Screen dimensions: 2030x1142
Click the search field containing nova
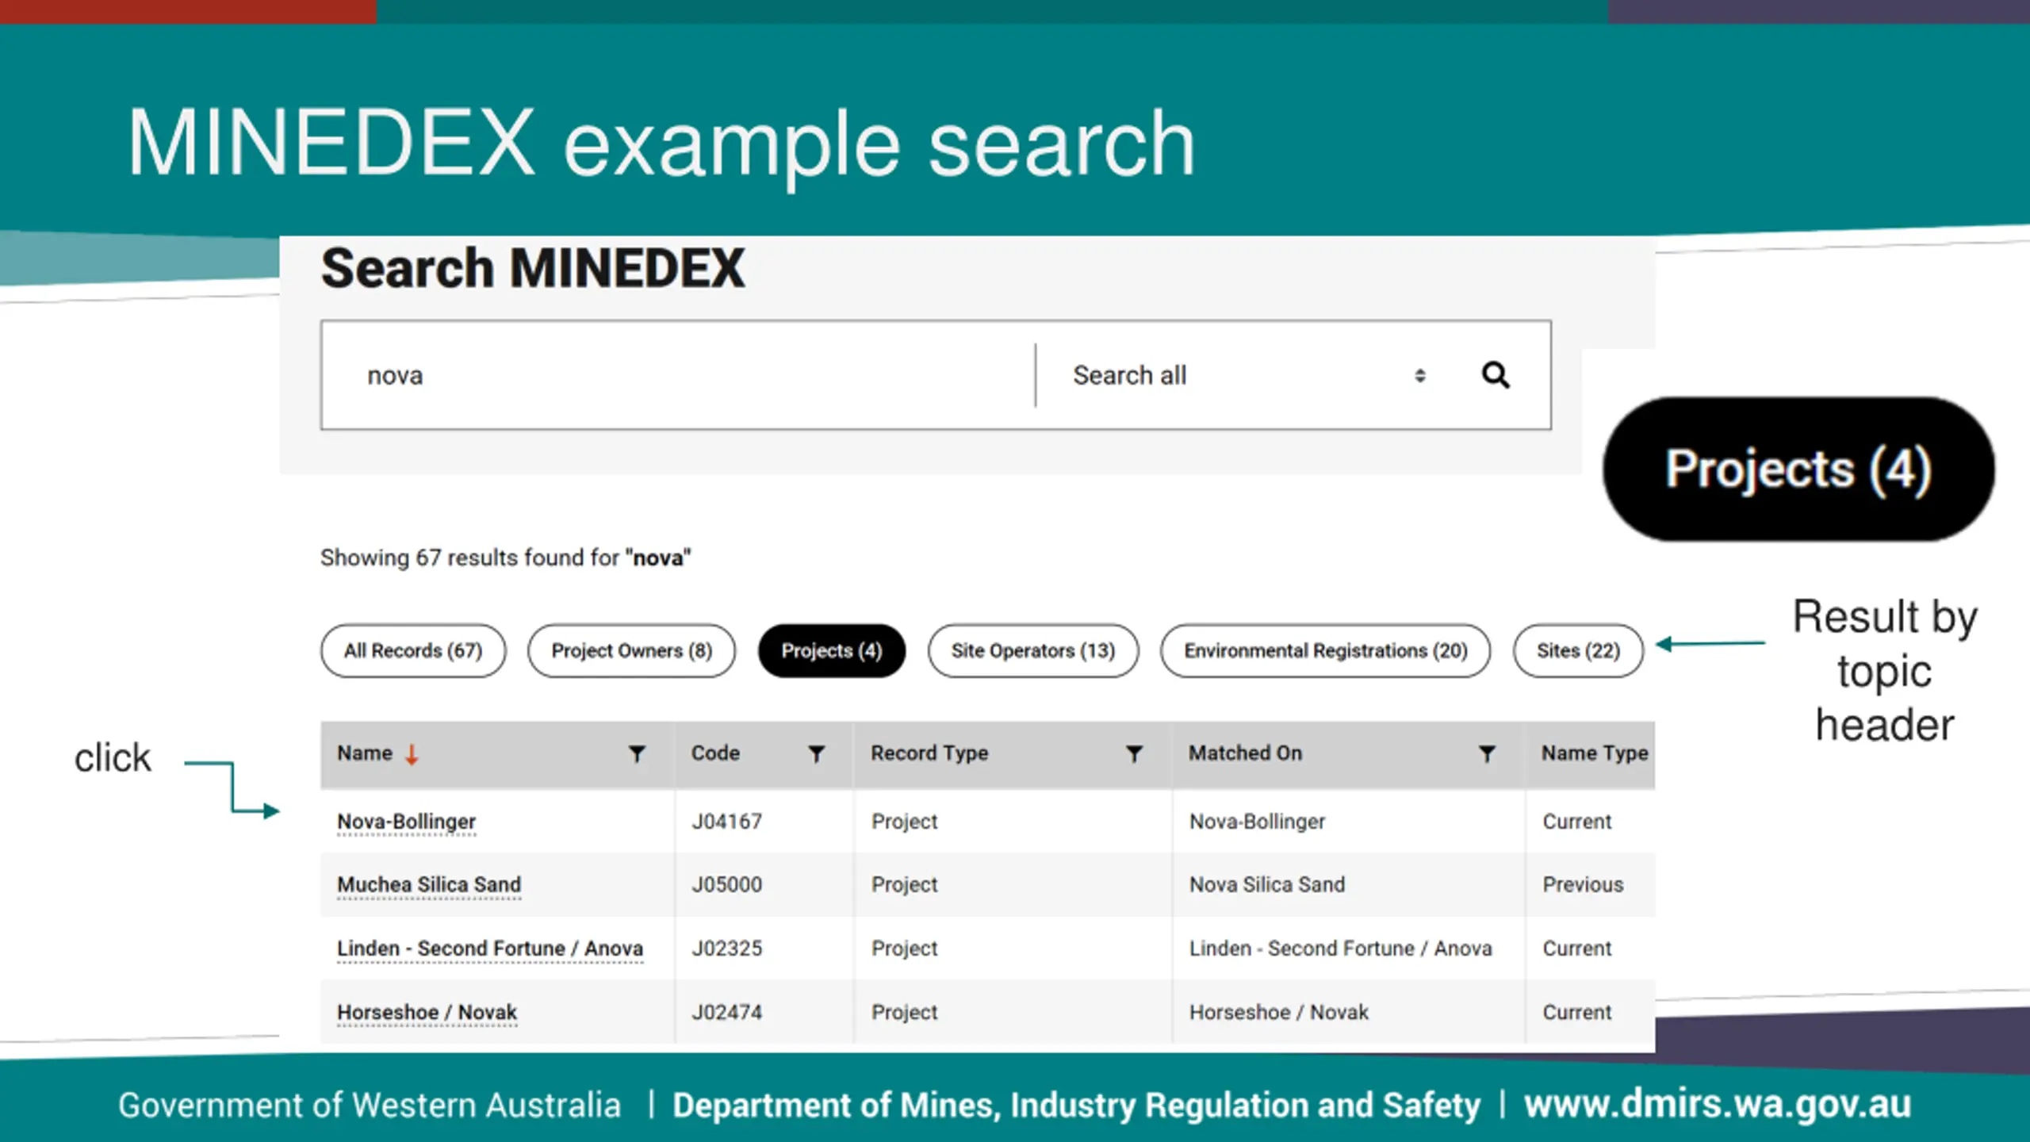pyautogui.click(x=678, y=375)
